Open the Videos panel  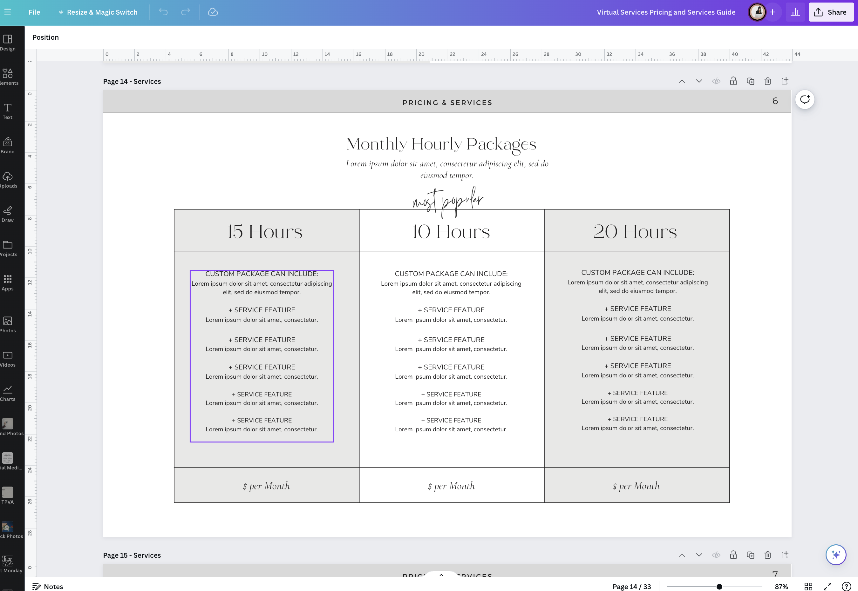click(x=8, y=359)
